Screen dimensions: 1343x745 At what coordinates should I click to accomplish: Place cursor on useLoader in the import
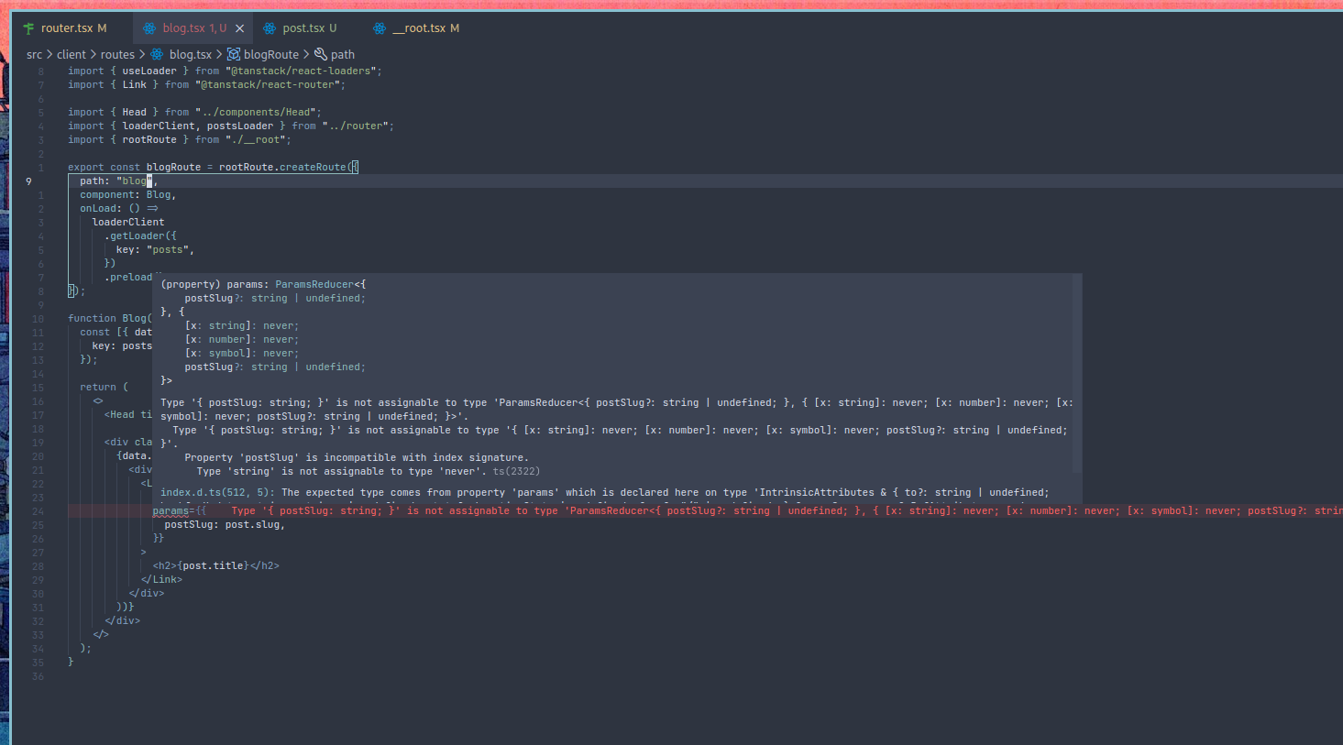pyautogui.click(x=149, y=71)
